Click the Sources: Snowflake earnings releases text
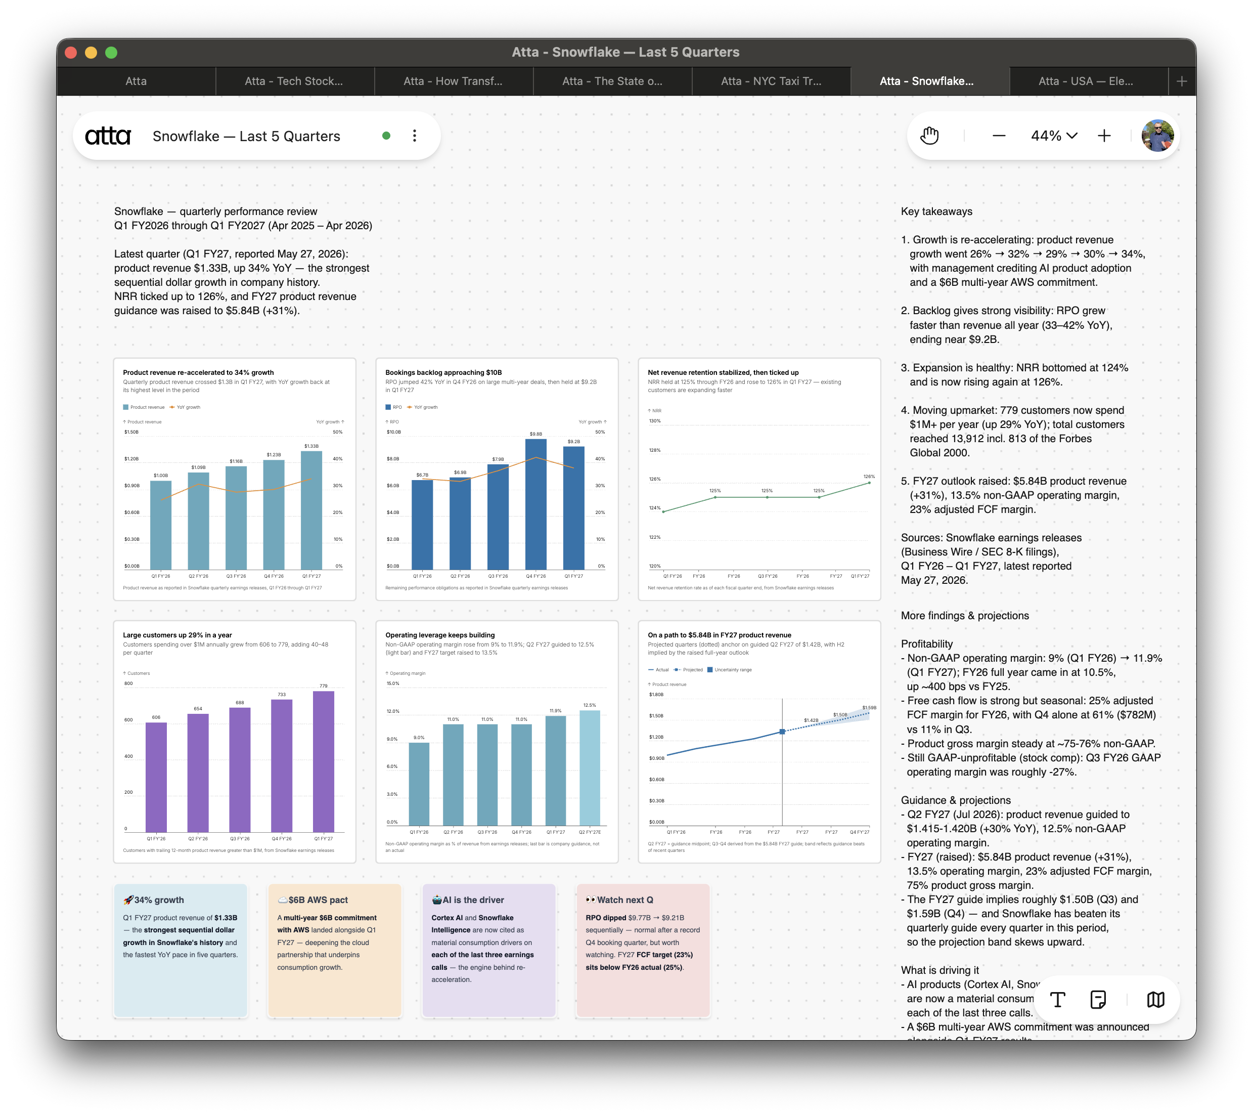 [991, 538]
